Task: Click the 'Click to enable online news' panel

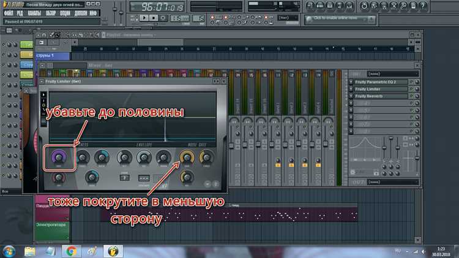Action: (x=340, y=20)
